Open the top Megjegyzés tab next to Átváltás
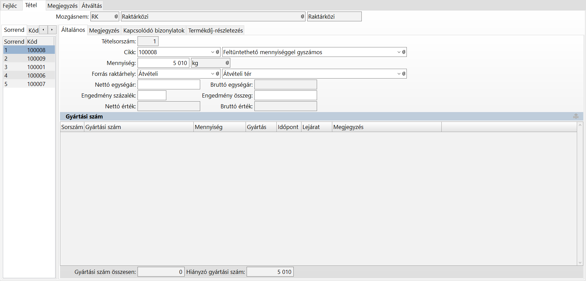 point(62,6)
